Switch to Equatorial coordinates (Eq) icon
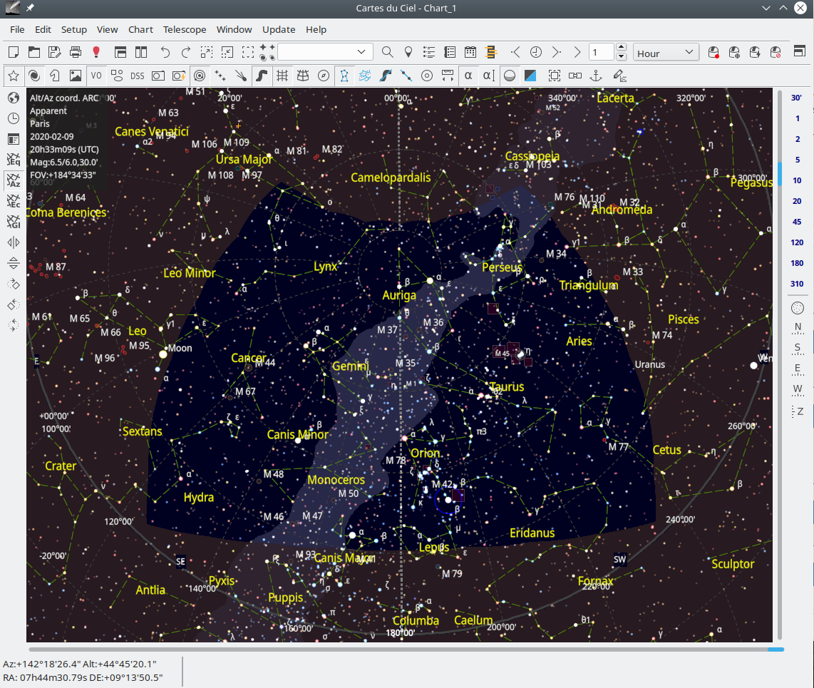The height and width of the screenshot is (688, 814). coord(14,160)
